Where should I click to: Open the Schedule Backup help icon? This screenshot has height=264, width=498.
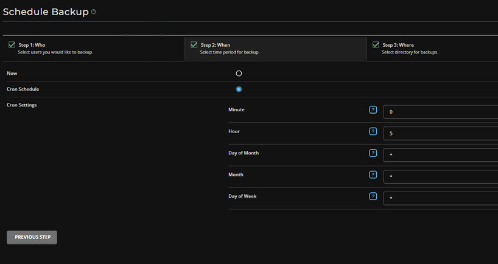coord(94,12)
